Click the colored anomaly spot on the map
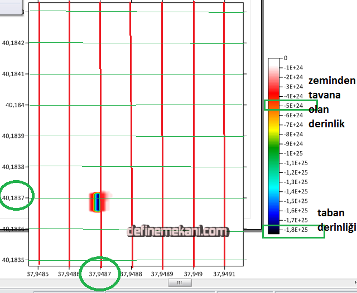This screenshot has height=293, width=357. point(98,202)
